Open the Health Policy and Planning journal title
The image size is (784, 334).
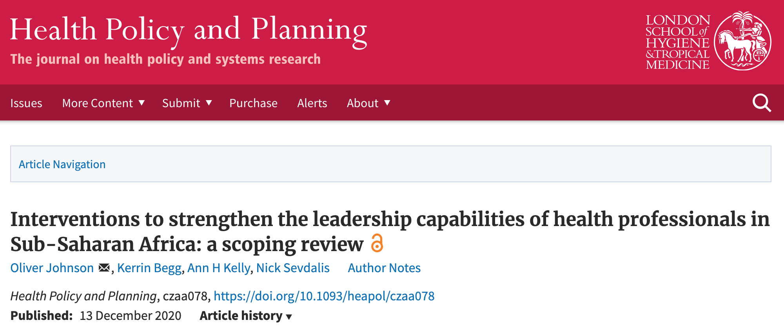point(188,31)
